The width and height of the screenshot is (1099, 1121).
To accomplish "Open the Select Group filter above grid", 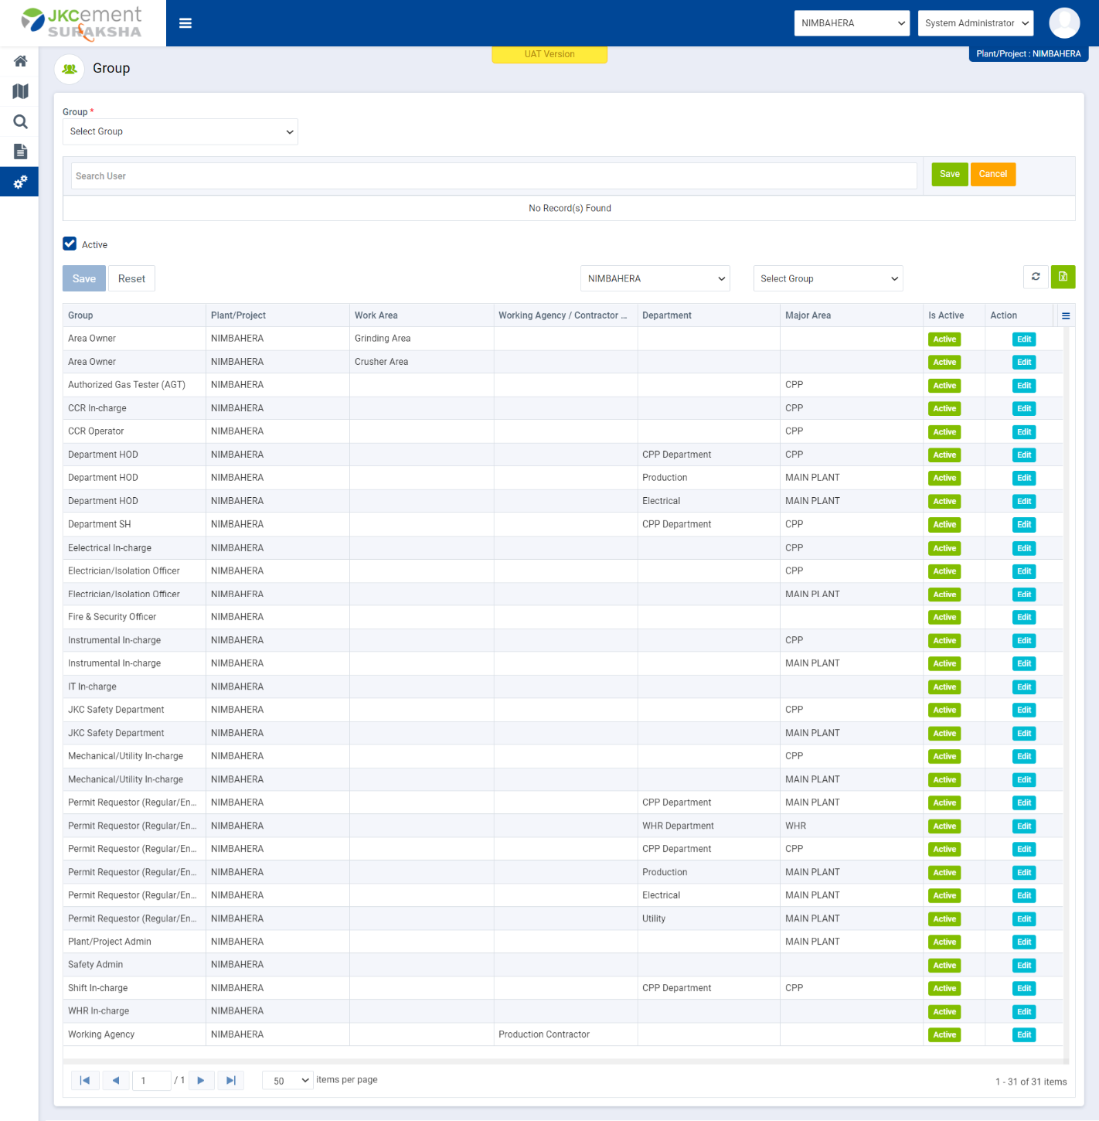I will click(828, 278).
